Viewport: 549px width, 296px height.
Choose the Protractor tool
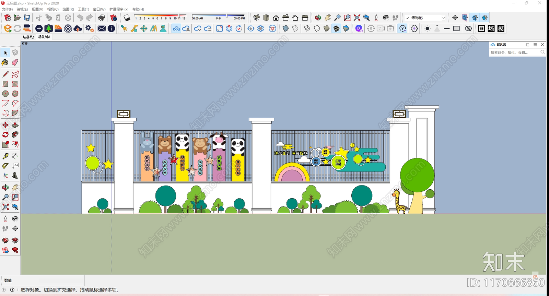(5, 166)
